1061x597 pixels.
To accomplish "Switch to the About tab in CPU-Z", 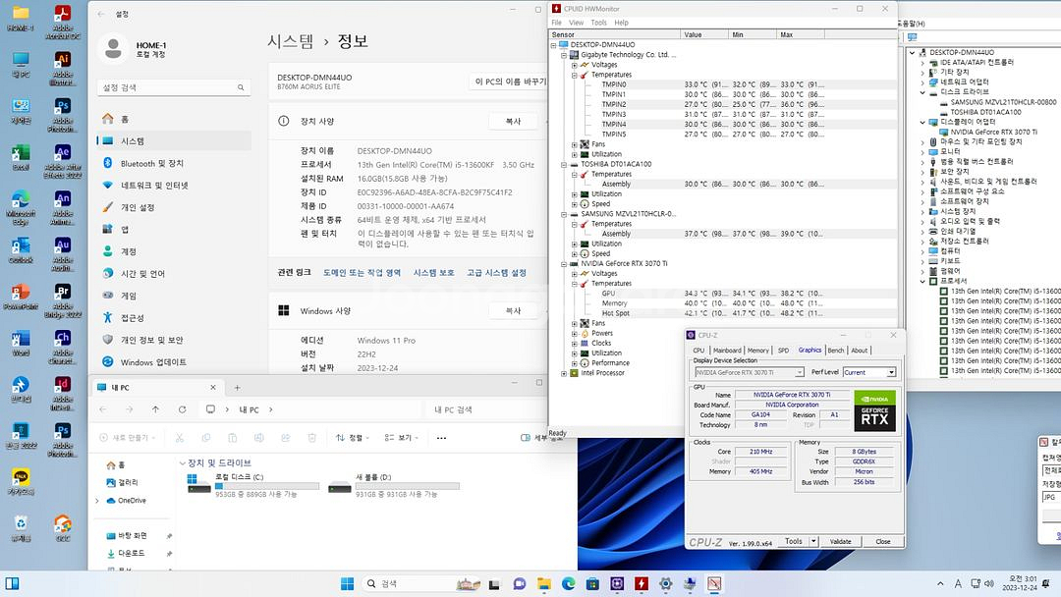I will pos(859,351).
